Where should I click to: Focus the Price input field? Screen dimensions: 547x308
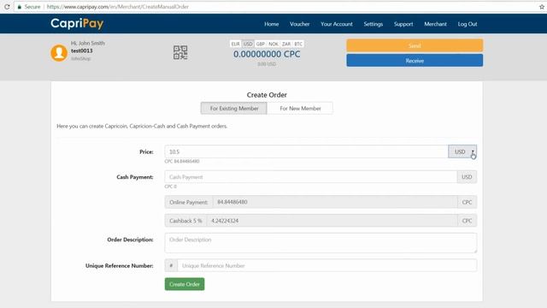[x=306, y=151]
